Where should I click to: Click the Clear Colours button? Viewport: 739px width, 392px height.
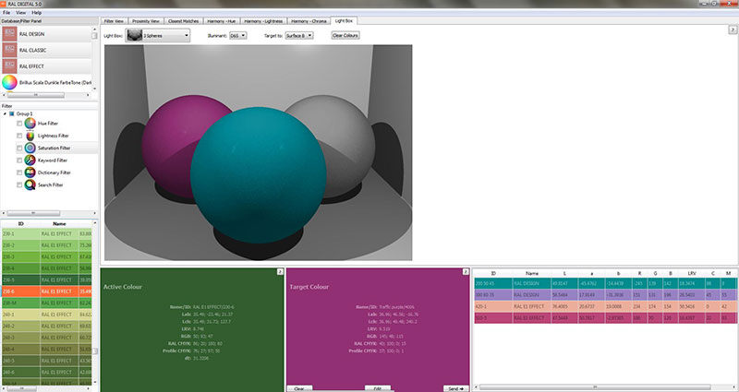[x=345, y=35]
